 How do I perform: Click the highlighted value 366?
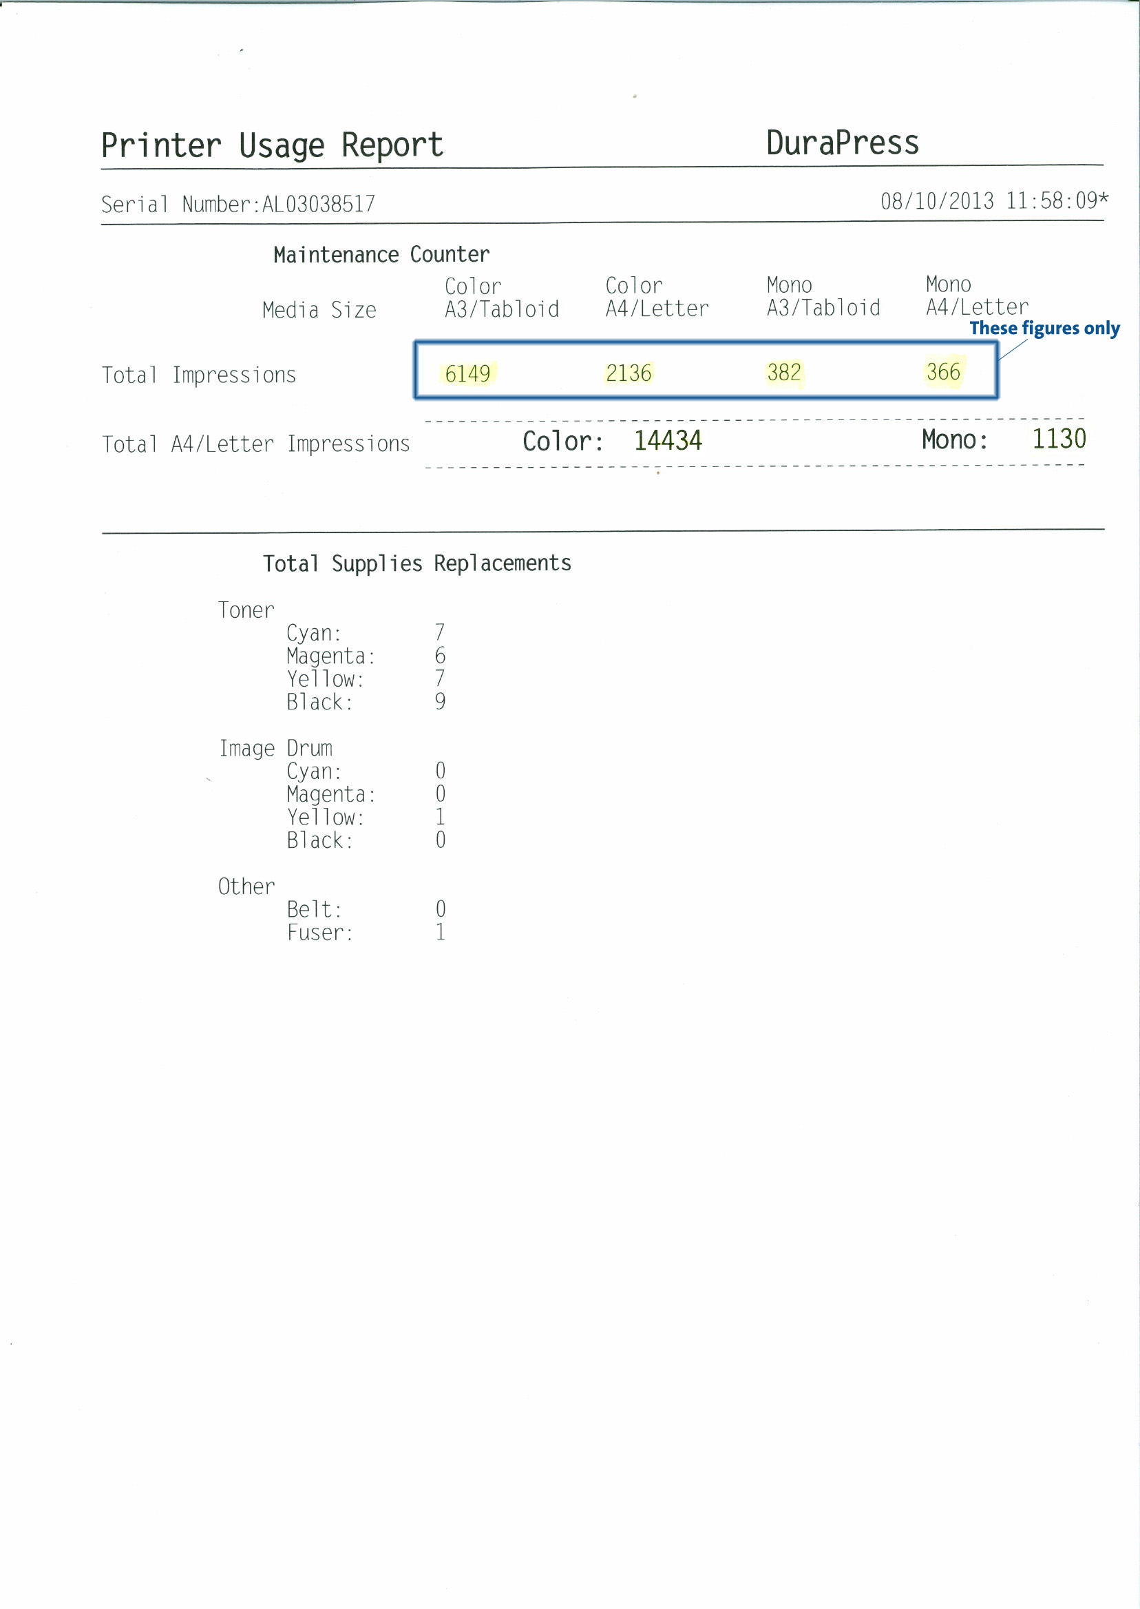coord(943,371)
